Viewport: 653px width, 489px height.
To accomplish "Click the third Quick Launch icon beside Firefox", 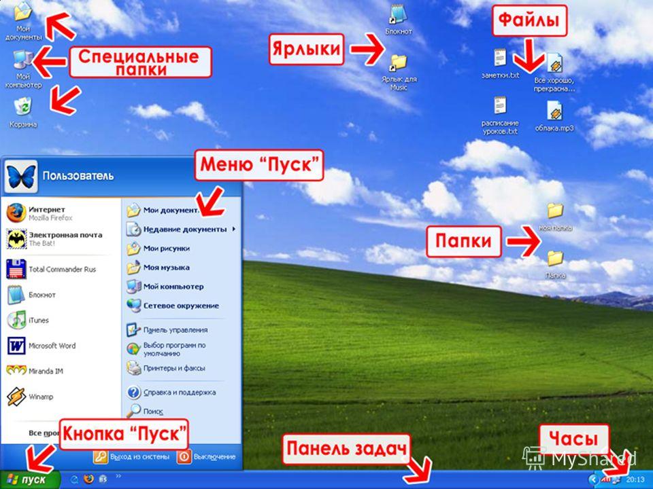I will (103, 479).
